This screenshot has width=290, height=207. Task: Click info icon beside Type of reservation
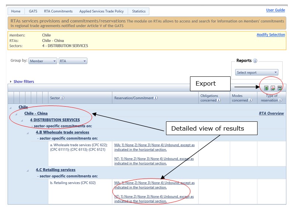pos(280,100)
